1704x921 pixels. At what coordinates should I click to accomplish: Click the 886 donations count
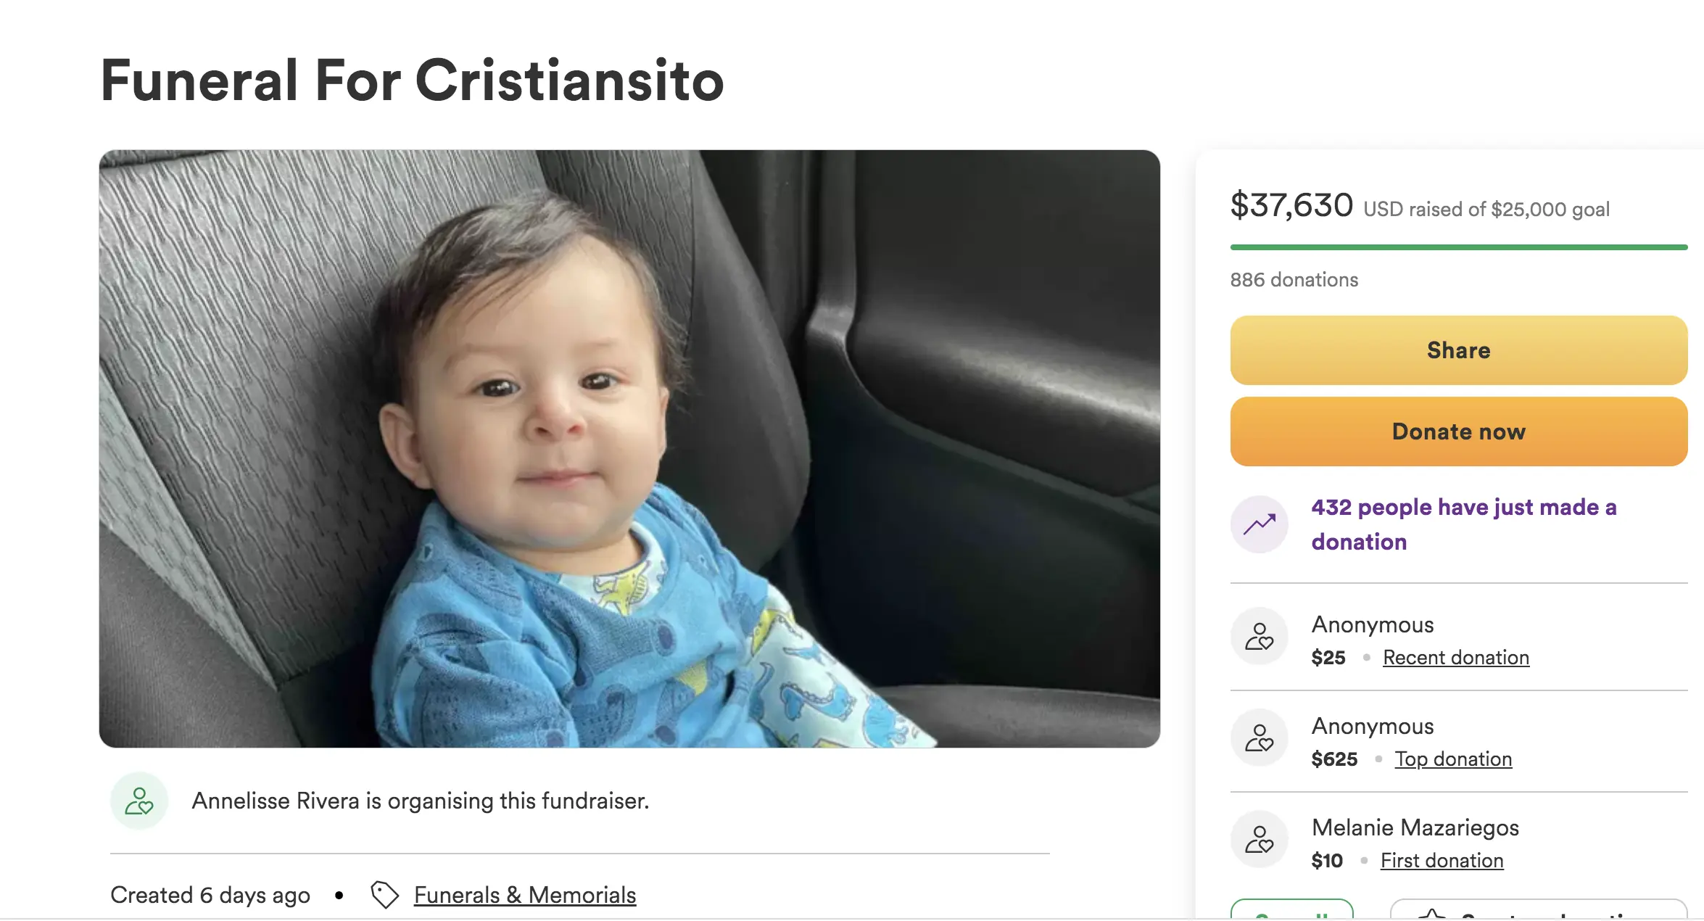pyautogui.click(x=1294, y=280)
